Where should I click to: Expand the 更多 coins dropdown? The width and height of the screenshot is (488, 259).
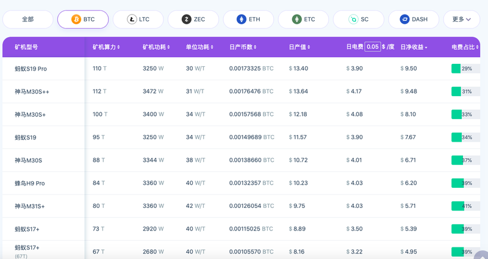[x=462, y=19]
